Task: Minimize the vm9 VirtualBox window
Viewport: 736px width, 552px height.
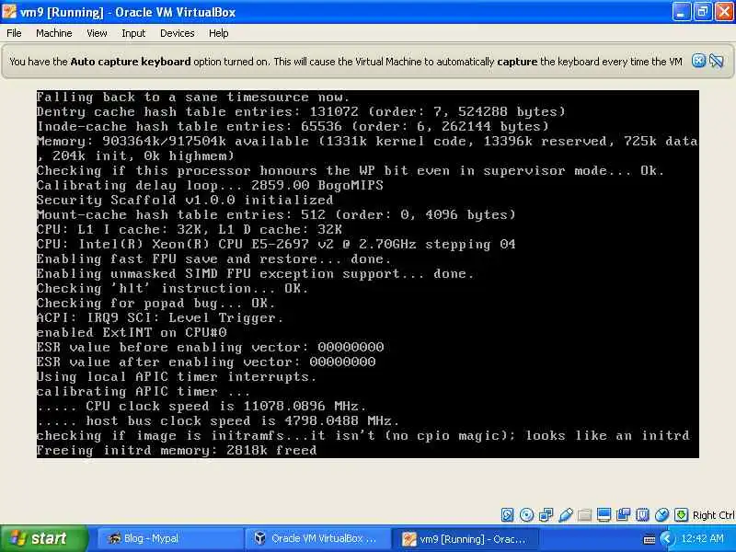Action: click(681, 12)
